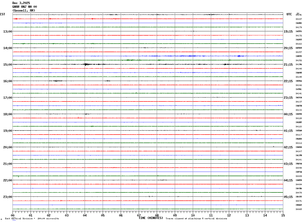Click DC offset value 30172
This screenshot has width=303, height=222.
pos(298,36)
